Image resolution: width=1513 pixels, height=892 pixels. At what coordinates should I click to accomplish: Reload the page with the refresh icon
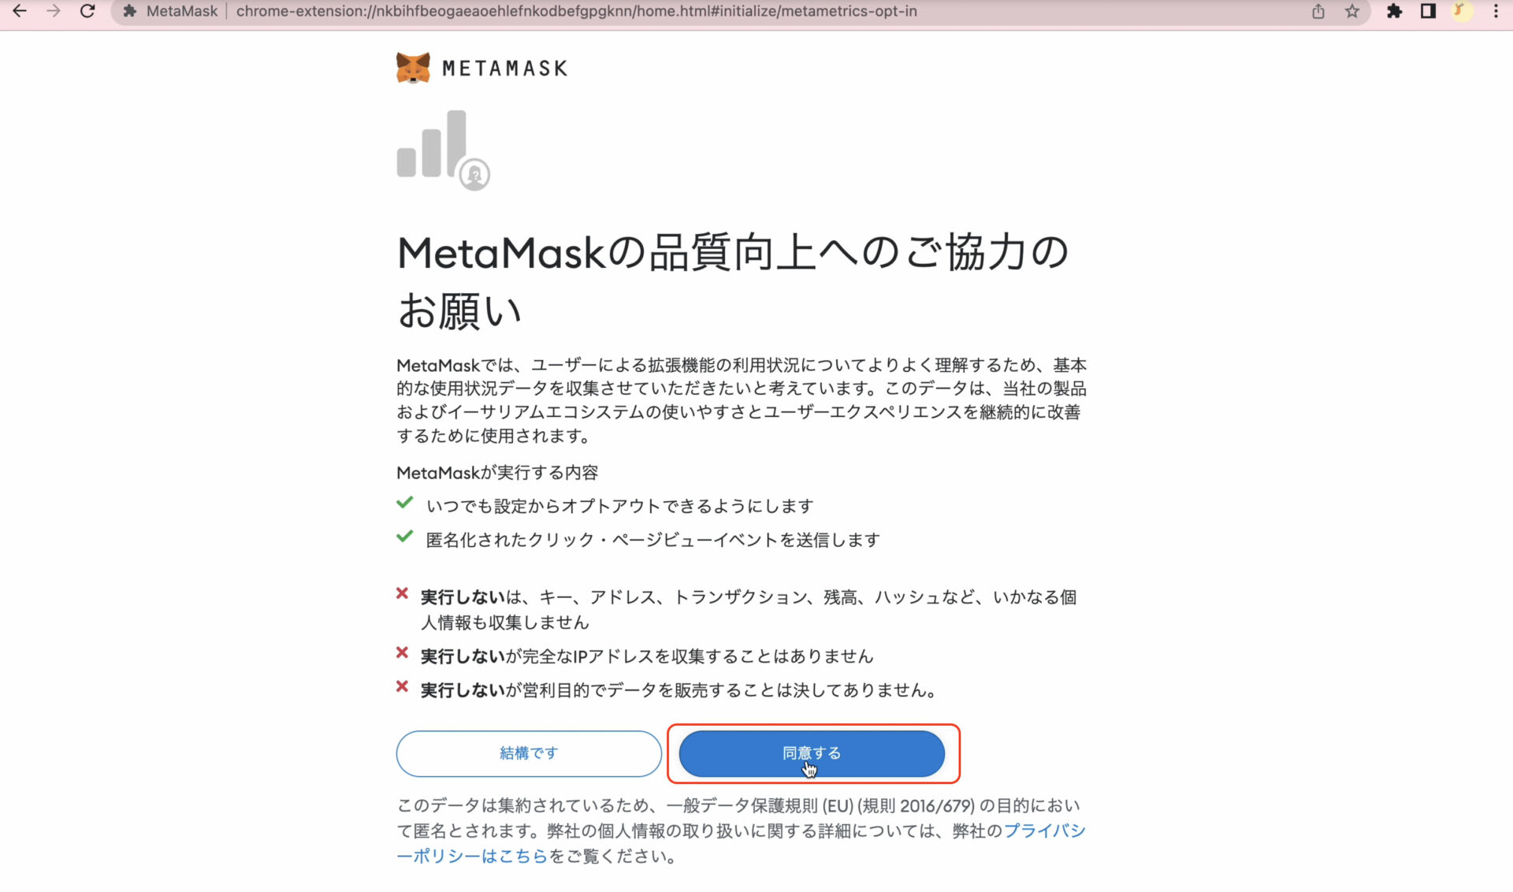coord(87,11)
